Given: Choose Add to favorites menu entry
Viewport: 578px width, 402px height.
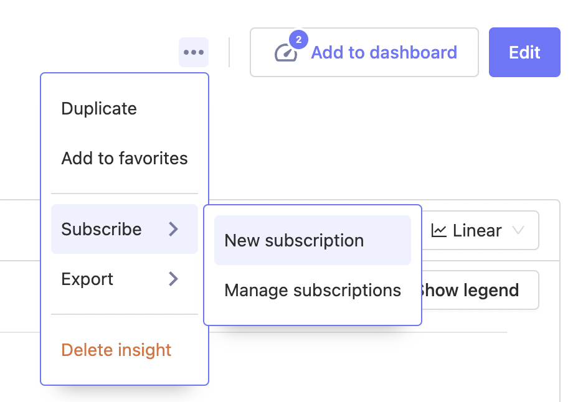Looking at the screenshot, I should click(124, 158).
